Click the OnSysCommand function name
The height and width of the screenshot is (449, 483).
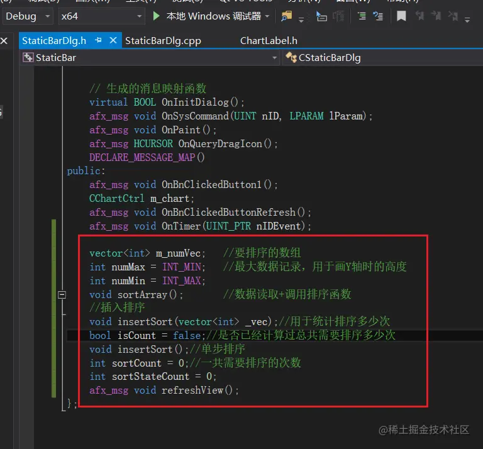pyautogui.click(x=196, y=116)
